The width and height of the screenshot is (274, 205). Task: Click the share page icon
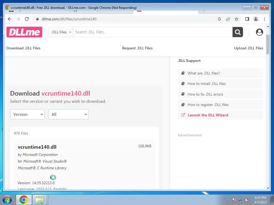click(x=228, y=19)
